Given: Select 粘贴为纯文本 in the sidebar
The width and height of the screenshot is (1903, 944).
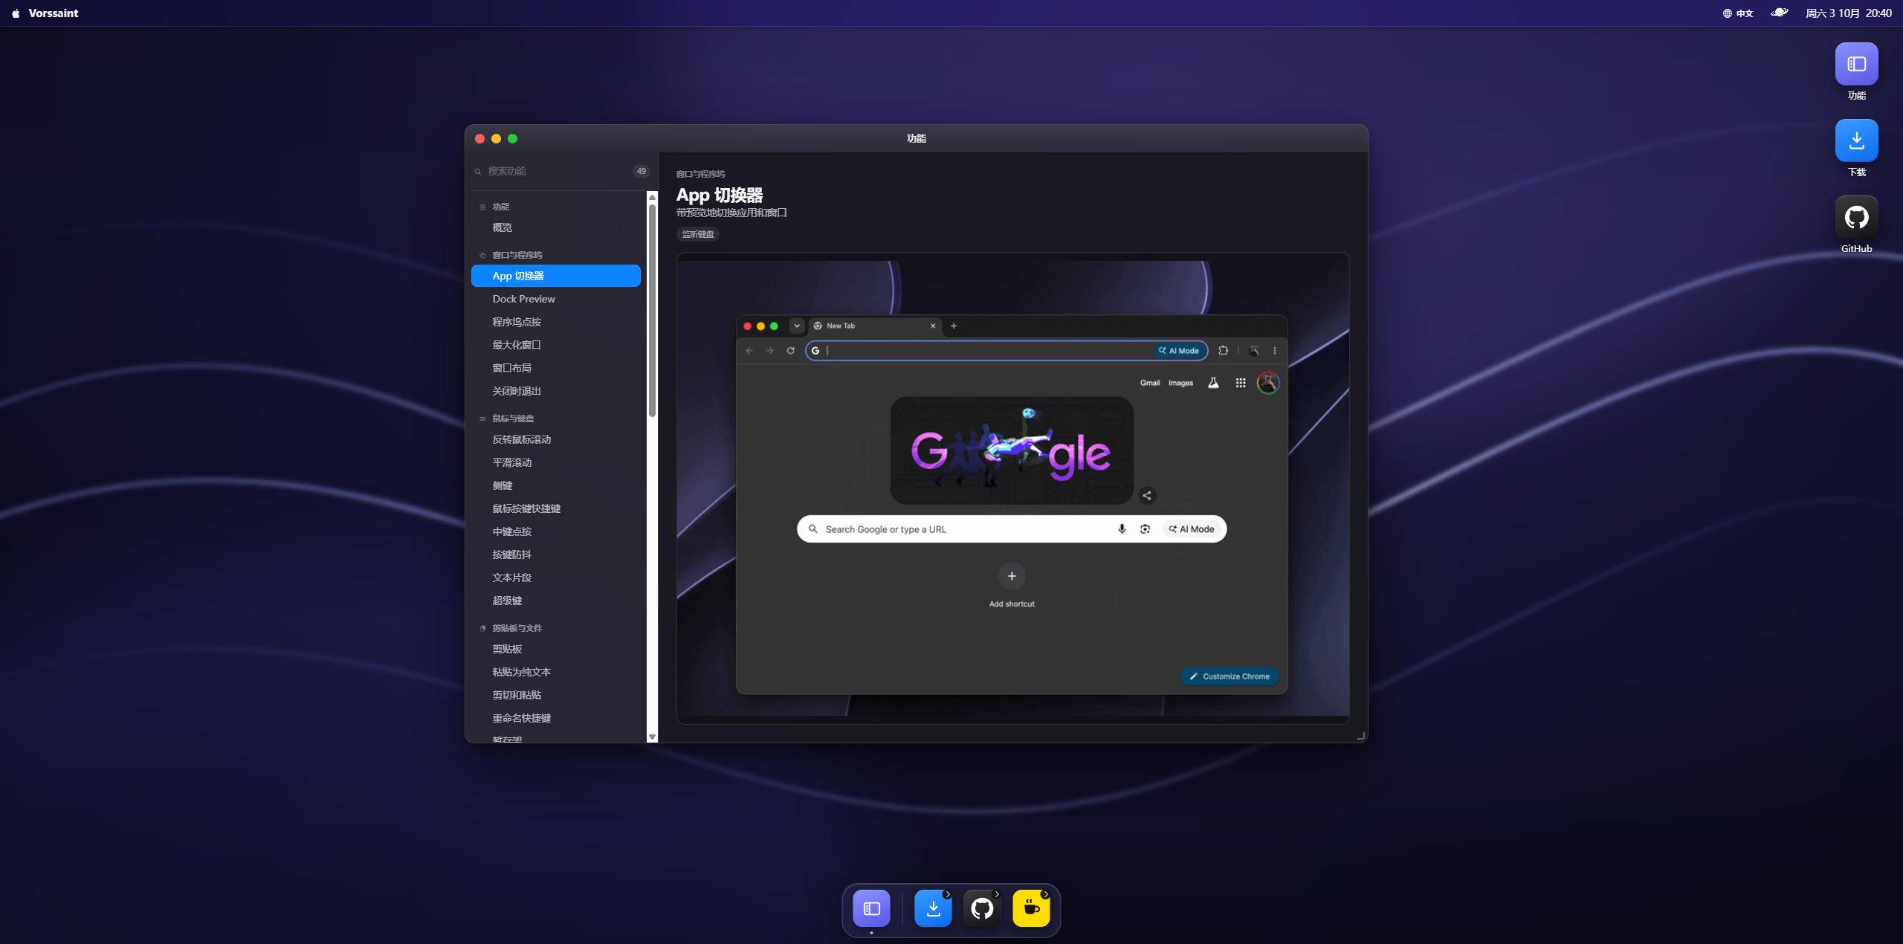Looking at the screenshot, I should click(x=556, y=672).
